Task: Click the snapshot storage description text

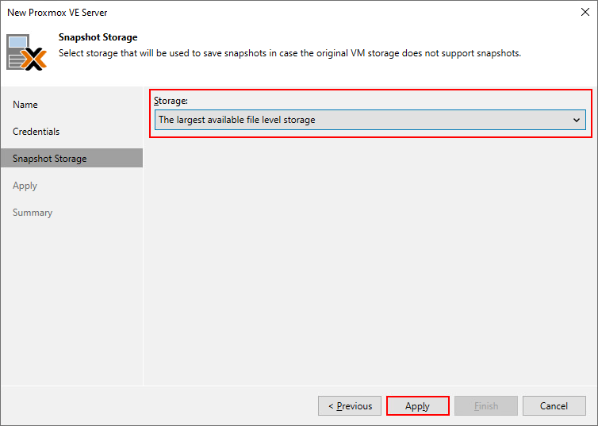Action: coord(289,53)
